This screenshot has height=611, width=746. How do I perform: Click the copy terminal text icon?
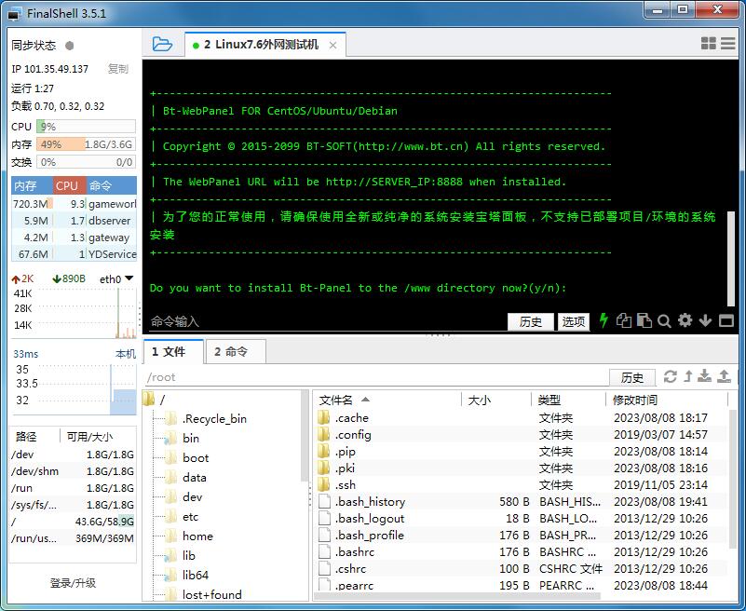[624, 320]
